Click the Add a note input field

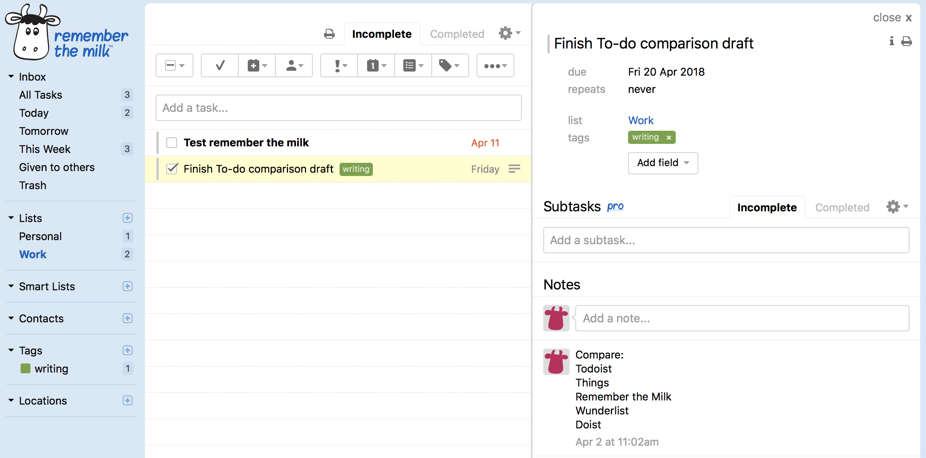point(742,318)
